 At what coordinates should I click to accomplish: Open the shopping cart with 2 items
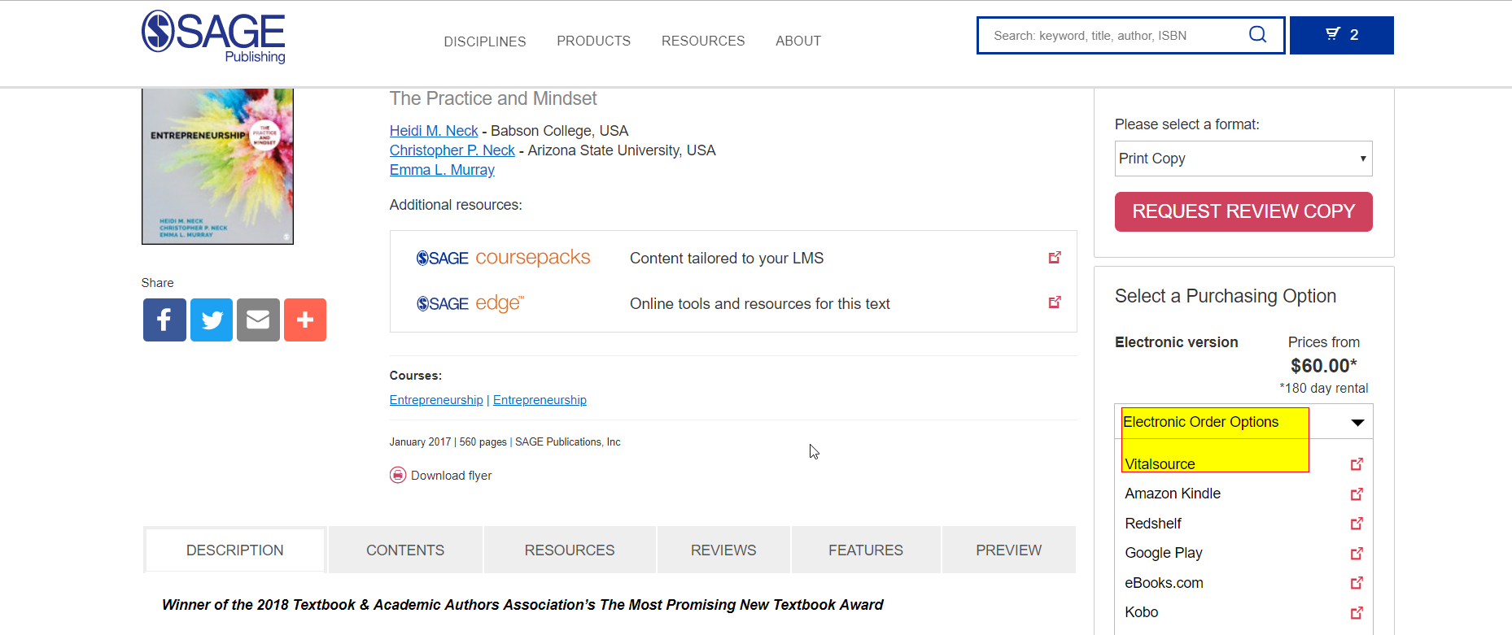pyautogui.click(x=1341, y=35)
